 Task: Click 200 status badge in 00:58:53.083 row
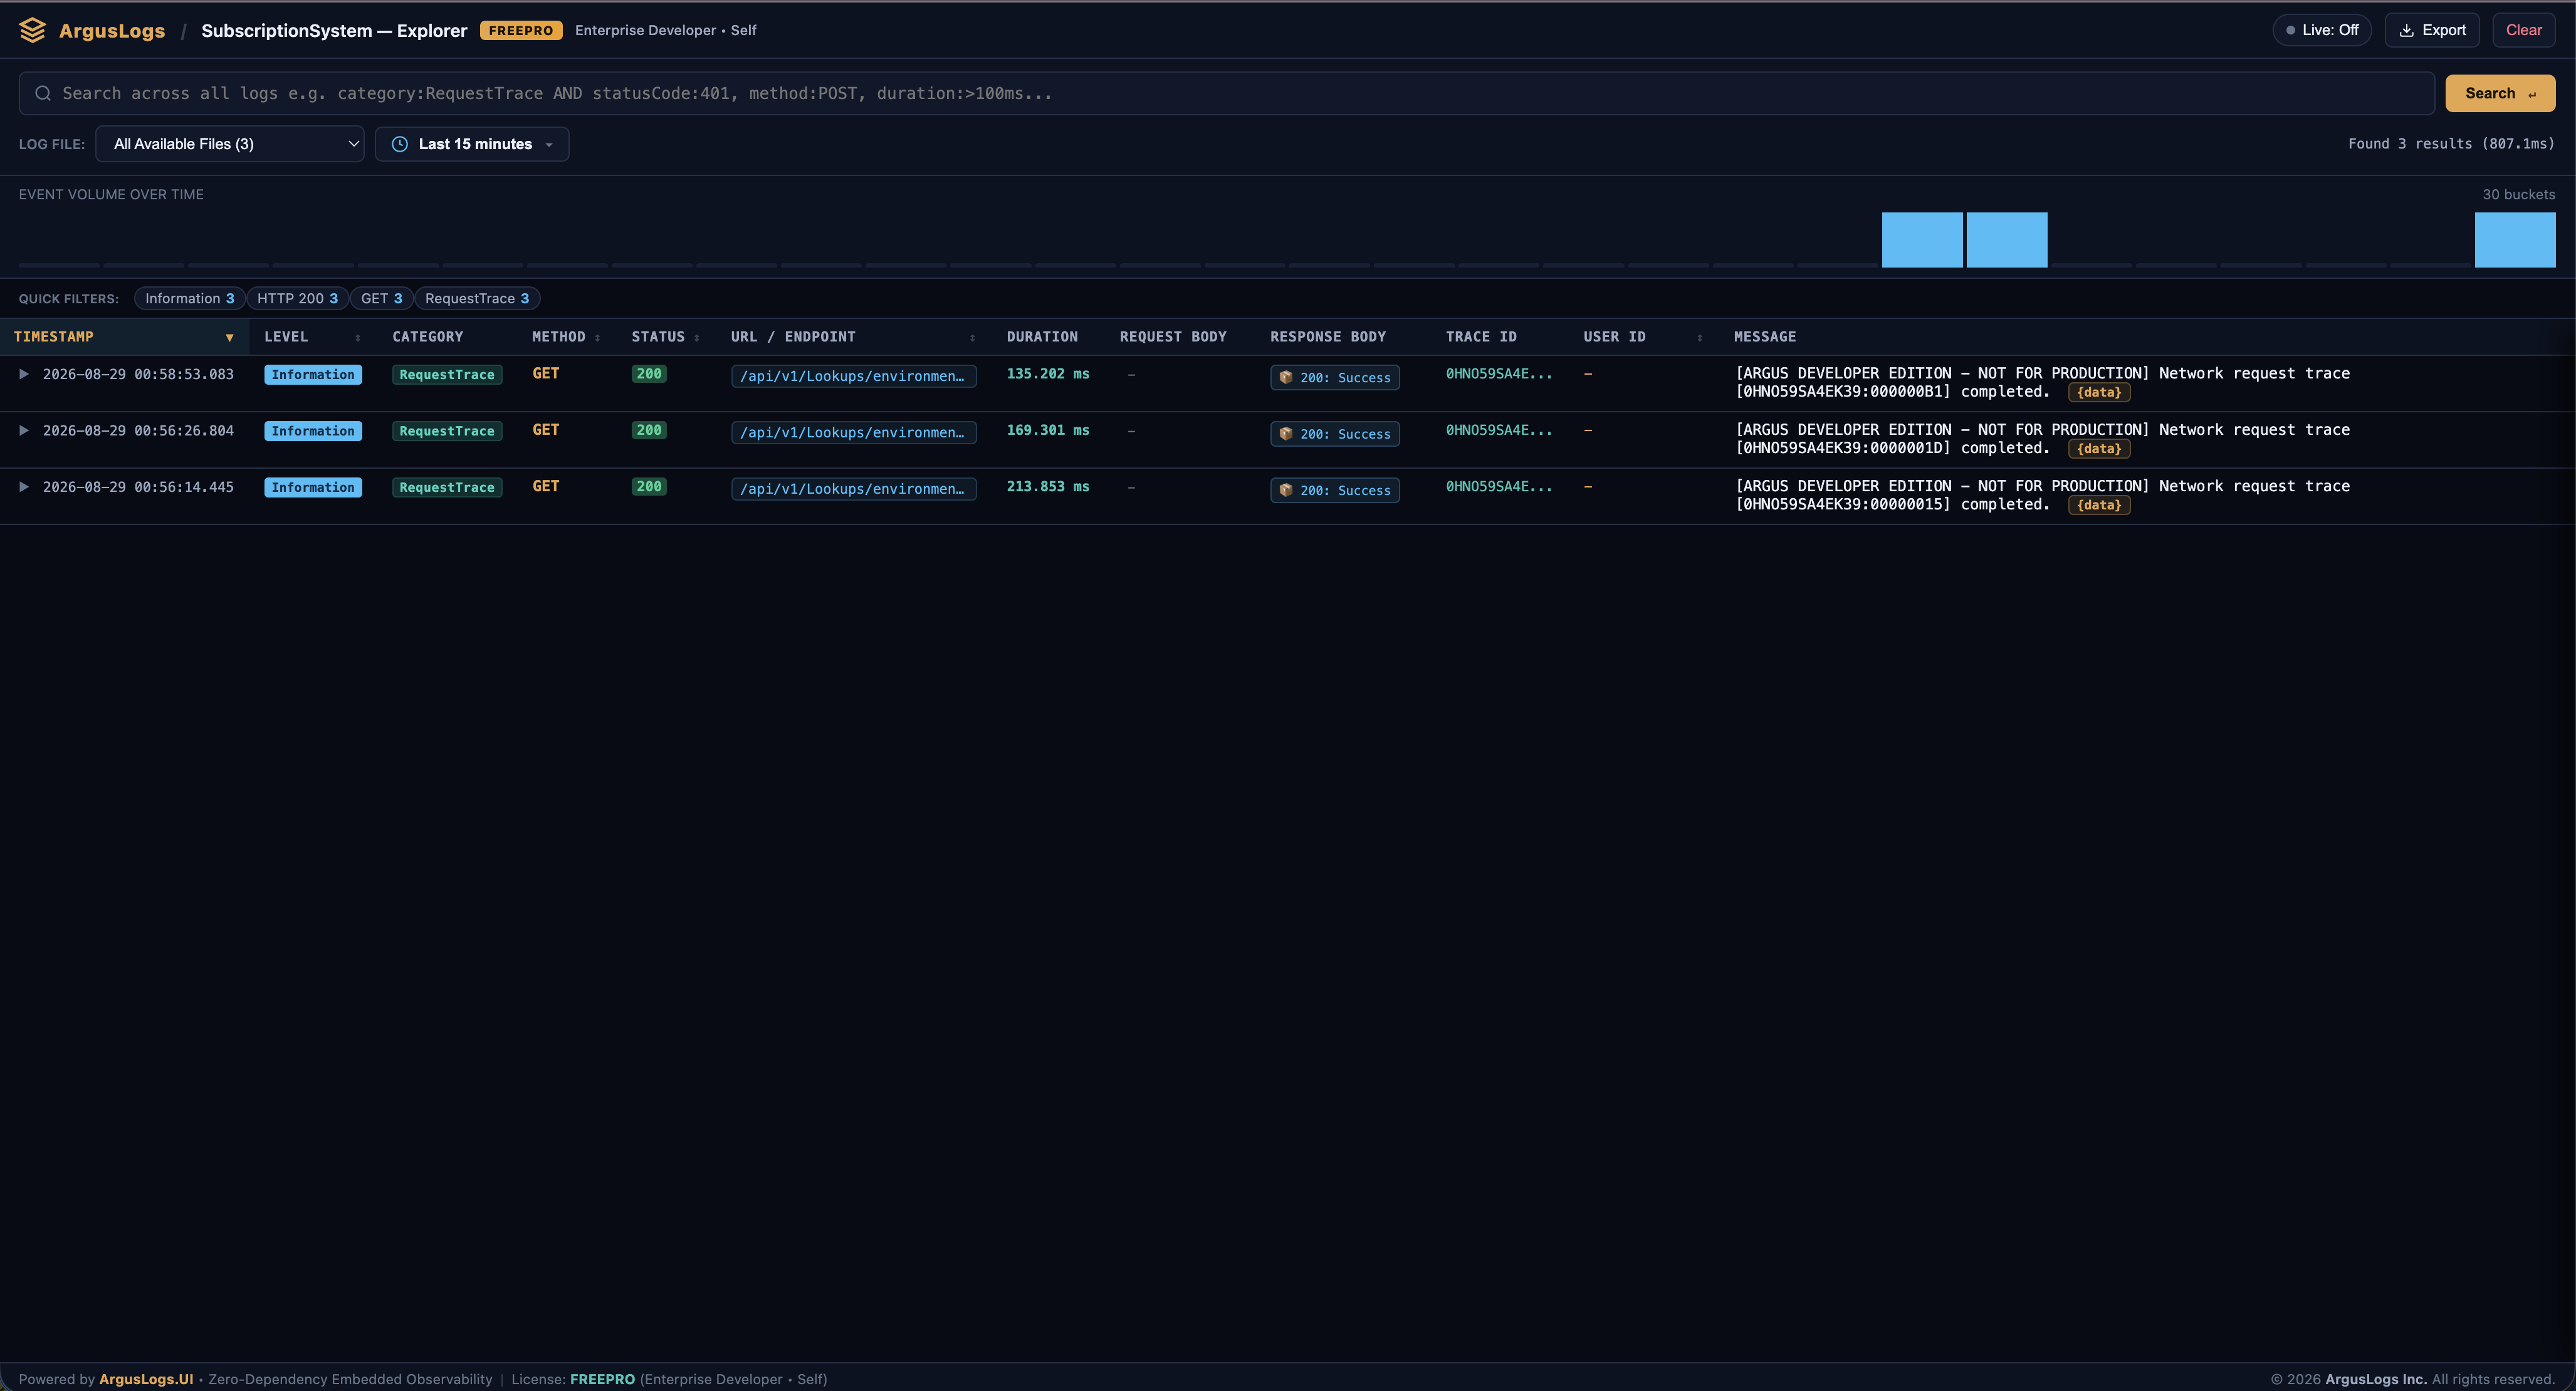tap(649, 374)
